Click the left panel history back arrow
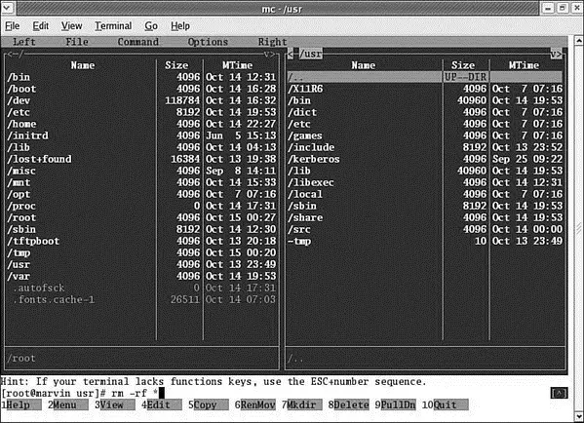 click(11, 55)
